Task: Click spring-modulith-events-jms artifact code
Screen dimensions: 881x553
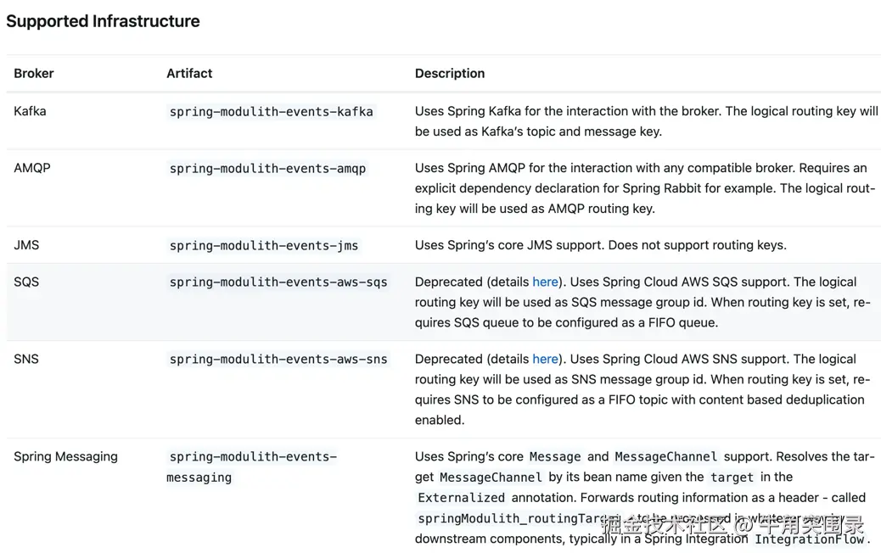Action: pos(263,245)
